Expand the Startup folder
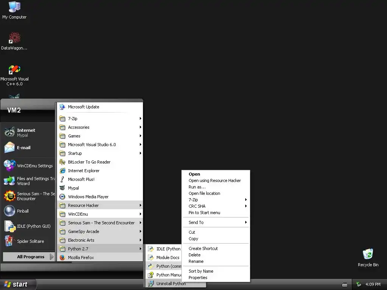This screenshot has width=387, height=290. pos(100,153)
